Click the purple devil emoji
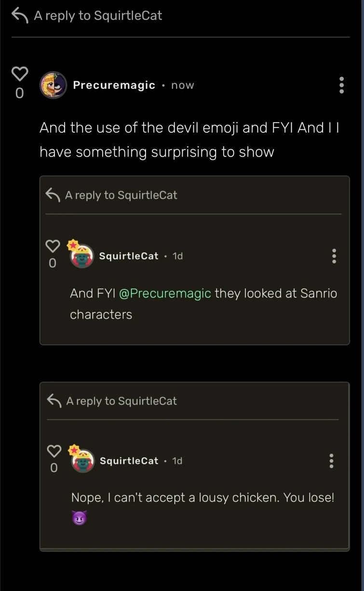This screenshot has height=591, width=364. (79, 518)
